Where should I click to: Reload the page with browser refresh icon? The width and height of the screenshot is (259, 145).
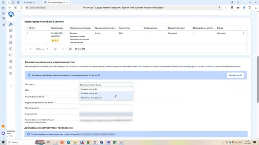tap(21, 8)
